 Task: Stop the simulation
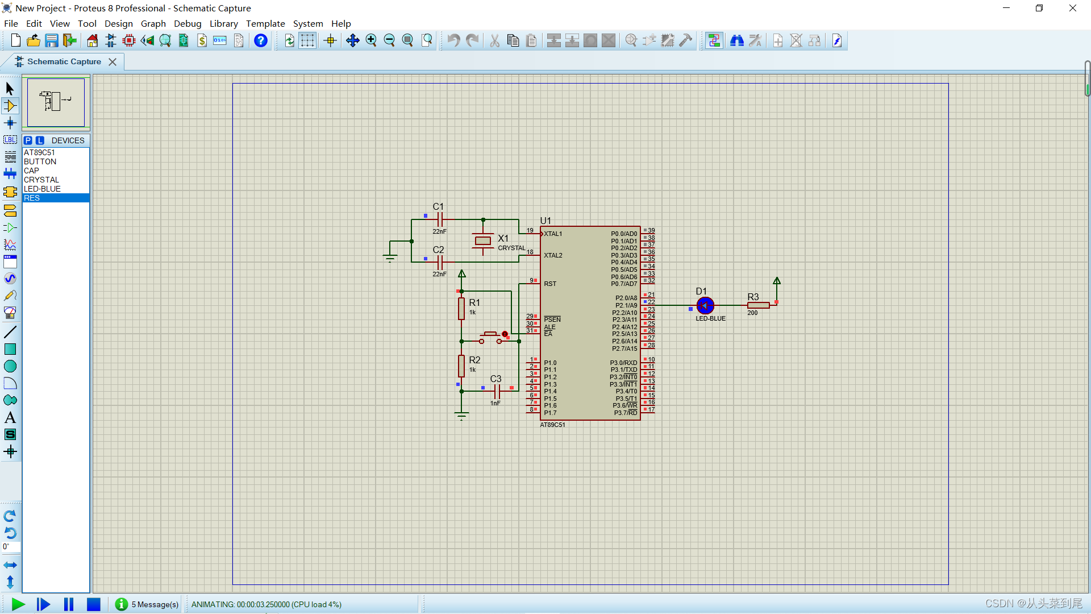coord(94,604)
